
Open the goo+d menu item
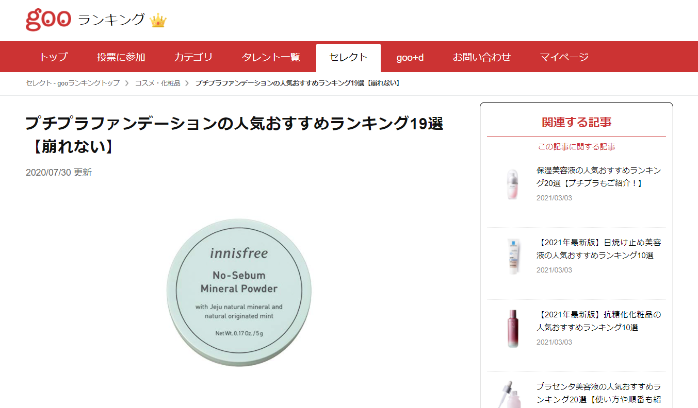click(x=410, y=57)
